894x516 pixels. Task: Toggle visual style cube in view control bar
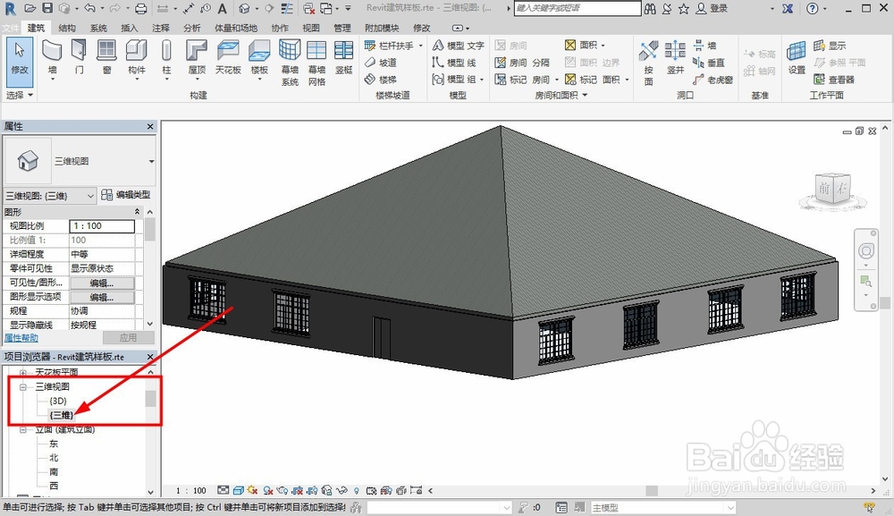[239, 490]
